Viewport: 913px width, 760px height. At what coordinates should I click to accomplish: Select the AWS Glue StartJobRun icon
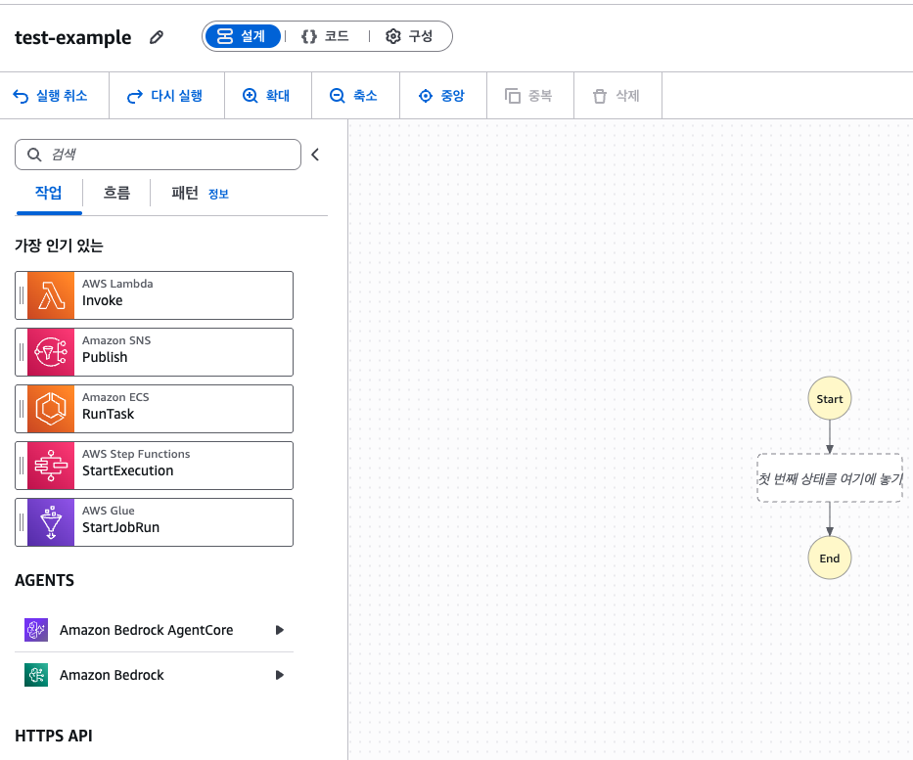point(51,522)
